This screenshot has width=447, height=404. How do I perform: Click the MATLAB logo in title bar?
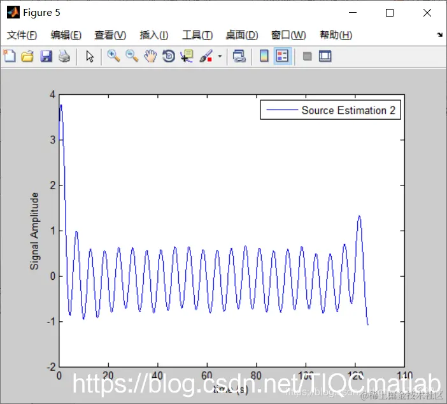click(x=13, y=12)
